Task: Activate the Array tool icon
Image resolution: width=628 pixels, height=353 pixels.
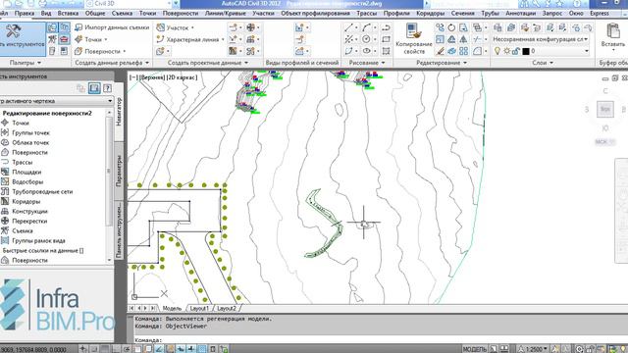Action: [x=463, y=51]
